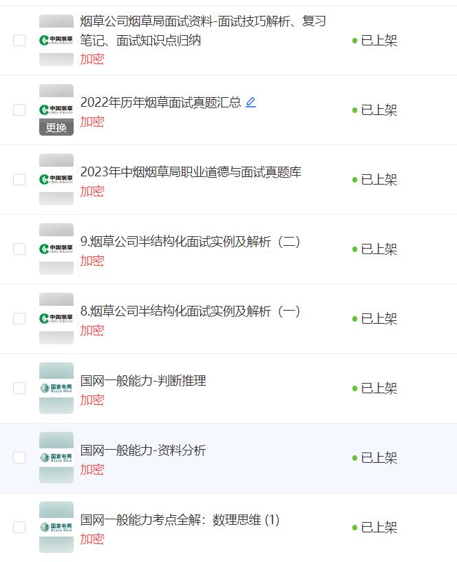The width and height of the screenshot is (457, 562).
Task: Check the 国网一般能力-资料分析 row checkbox
Action: coord(19,458)
